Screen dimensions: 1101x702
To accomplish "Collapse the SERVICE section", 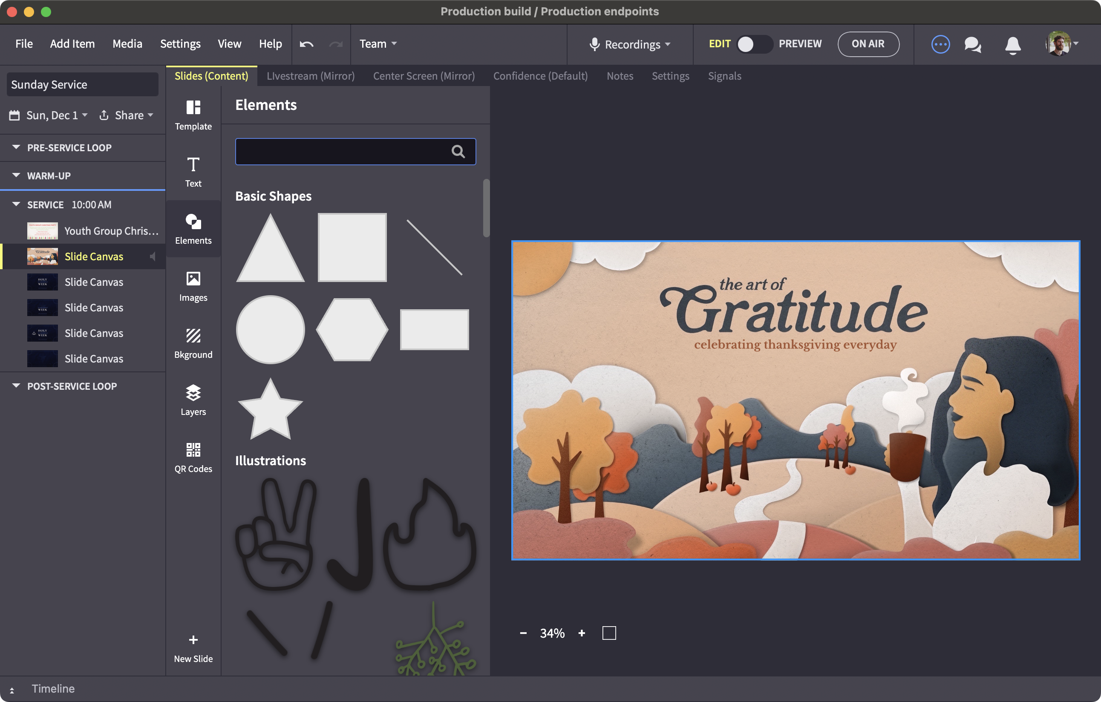I will 17,204.
